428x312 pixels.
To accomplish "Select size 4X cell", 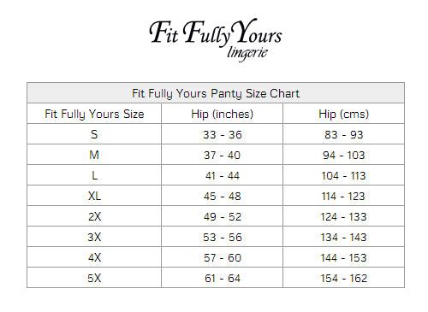I will pyautogui.click(x=94, y=257).
